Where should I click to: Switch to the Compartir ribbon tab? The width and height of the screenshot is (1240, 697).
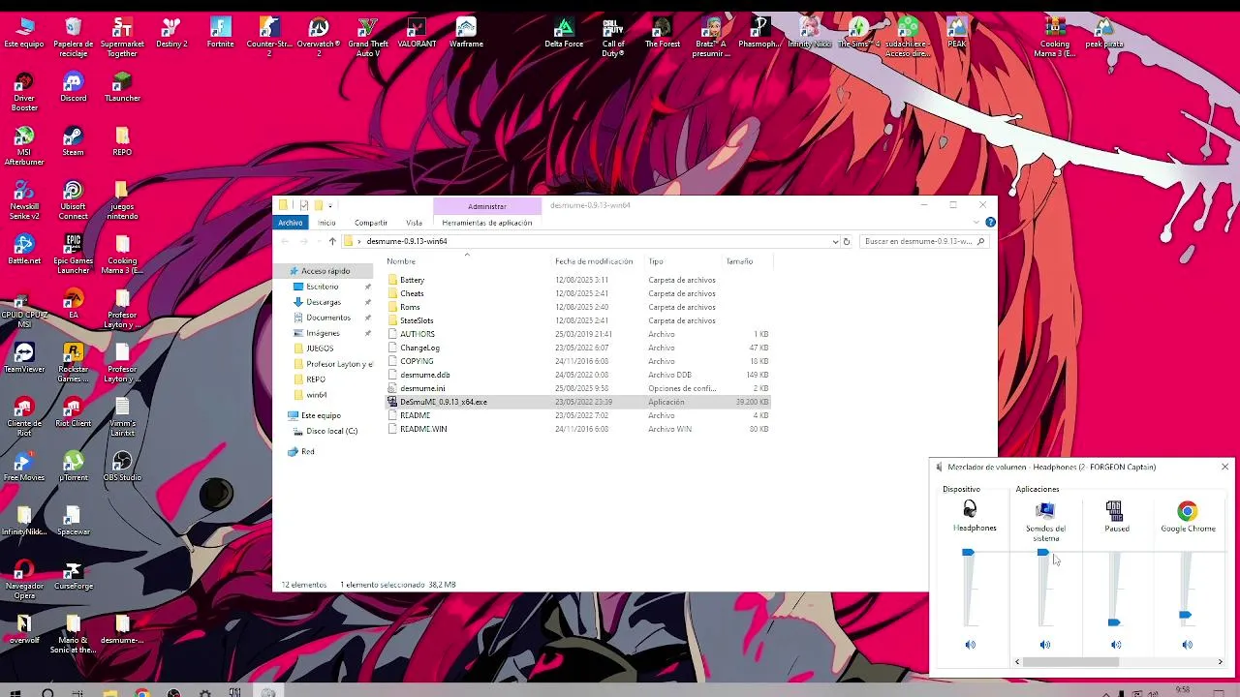tap(371, 223)
